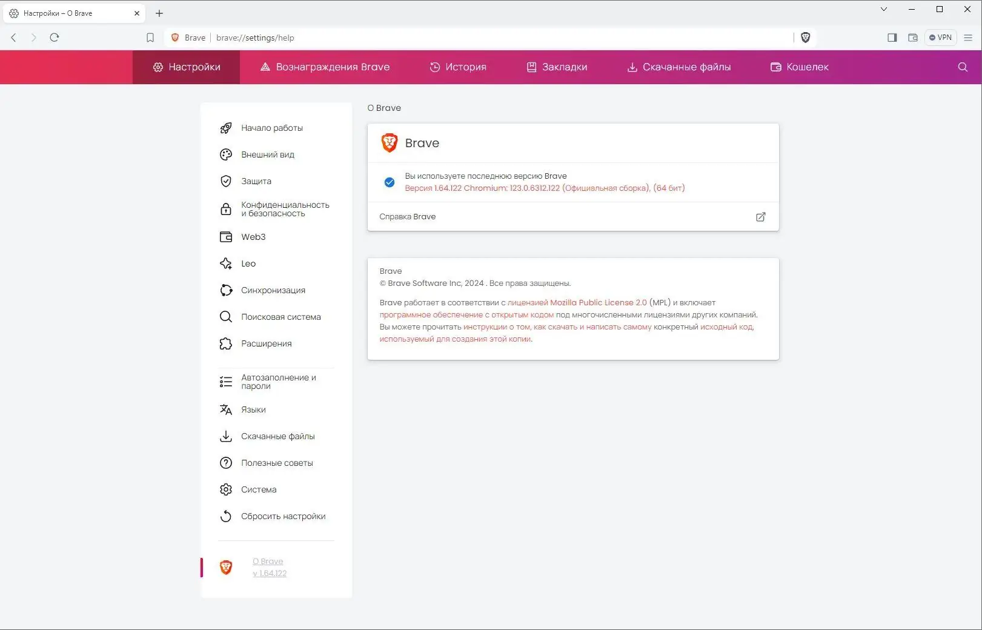Viewport: 982px width, 630px height.
Task: Open the программное обеспечение с открытым кодом link
Action: click(x=466, y=314)
